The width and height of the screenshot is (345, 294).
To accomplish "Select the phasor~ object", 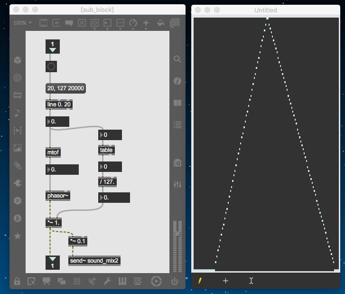I will click(58, 196).
